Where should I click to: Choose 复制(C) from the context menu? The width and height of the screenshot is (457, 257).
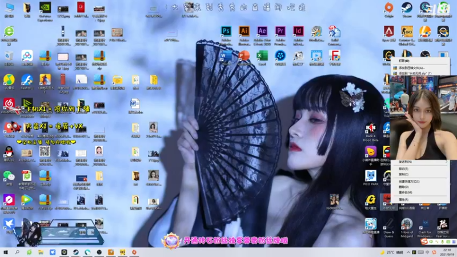click(403, 174)
